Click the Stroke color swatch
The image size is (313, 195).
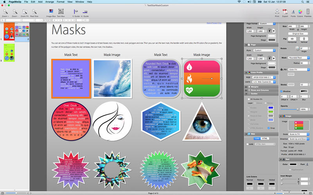click(291, 85)
